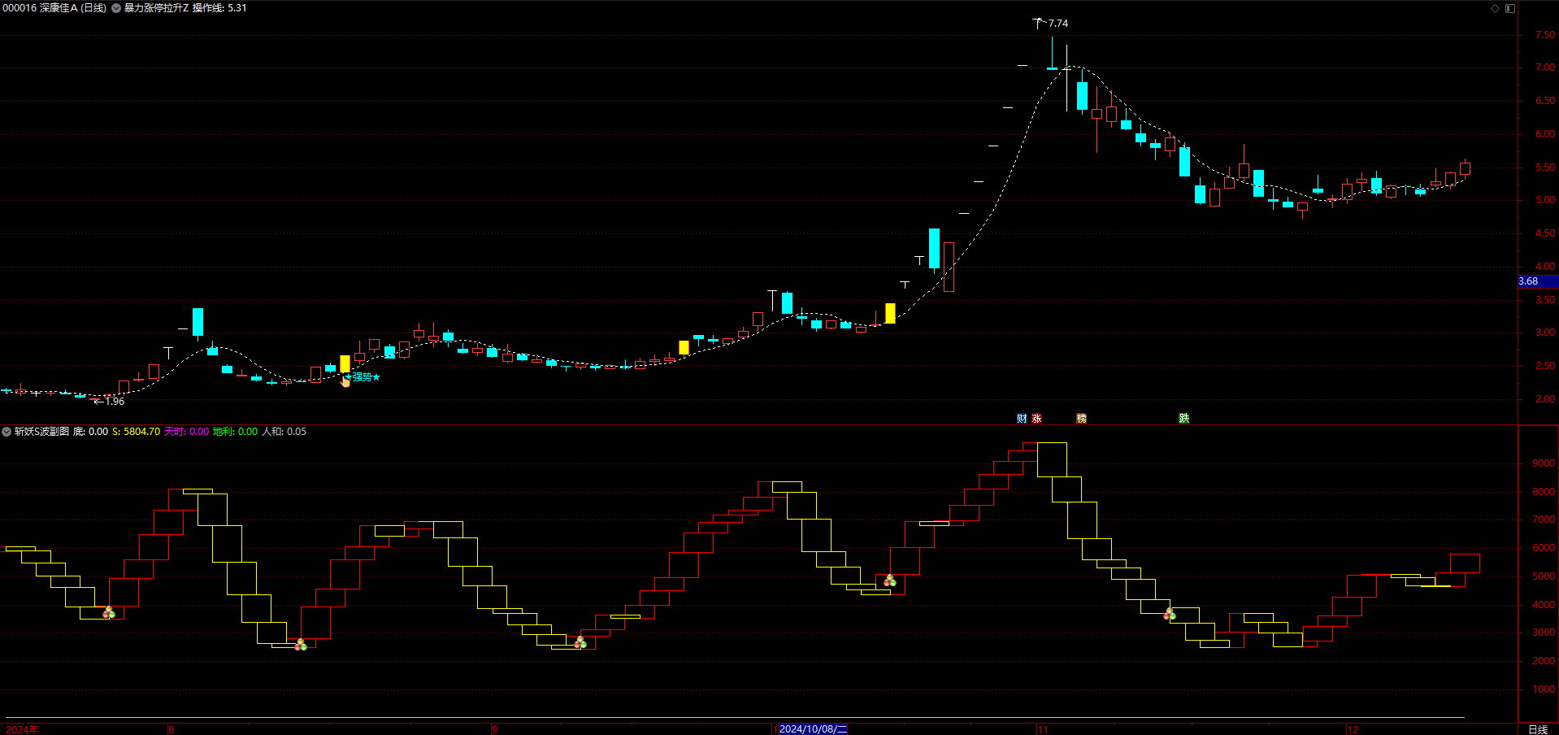Click the hand pointer signal icon near 强势
The image size is (1559, 735).
point(345,380)
